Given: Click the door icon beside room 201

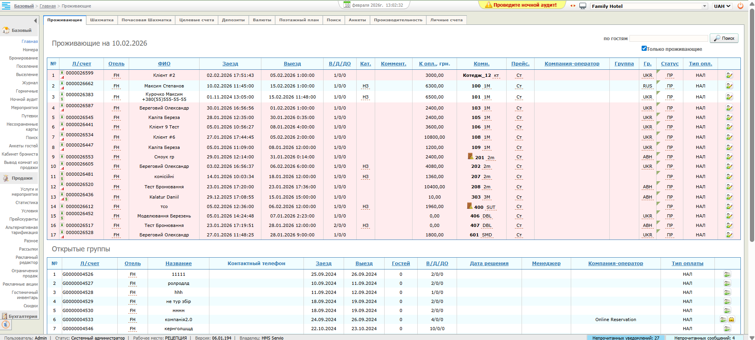Looking at the screenshot, I should coord(470,156).
